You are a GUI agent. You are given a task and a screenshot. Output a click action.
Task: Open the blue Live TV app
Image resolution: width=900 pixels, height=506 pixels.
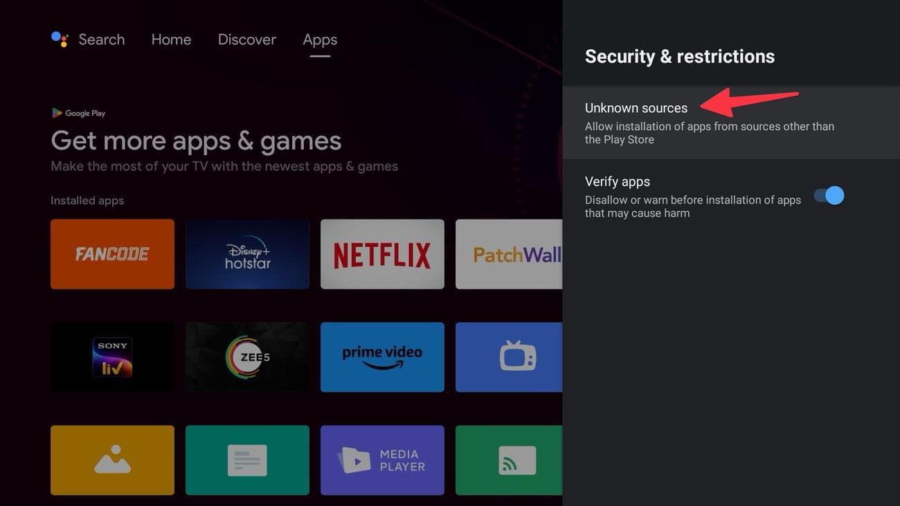(x=512, y=356)
